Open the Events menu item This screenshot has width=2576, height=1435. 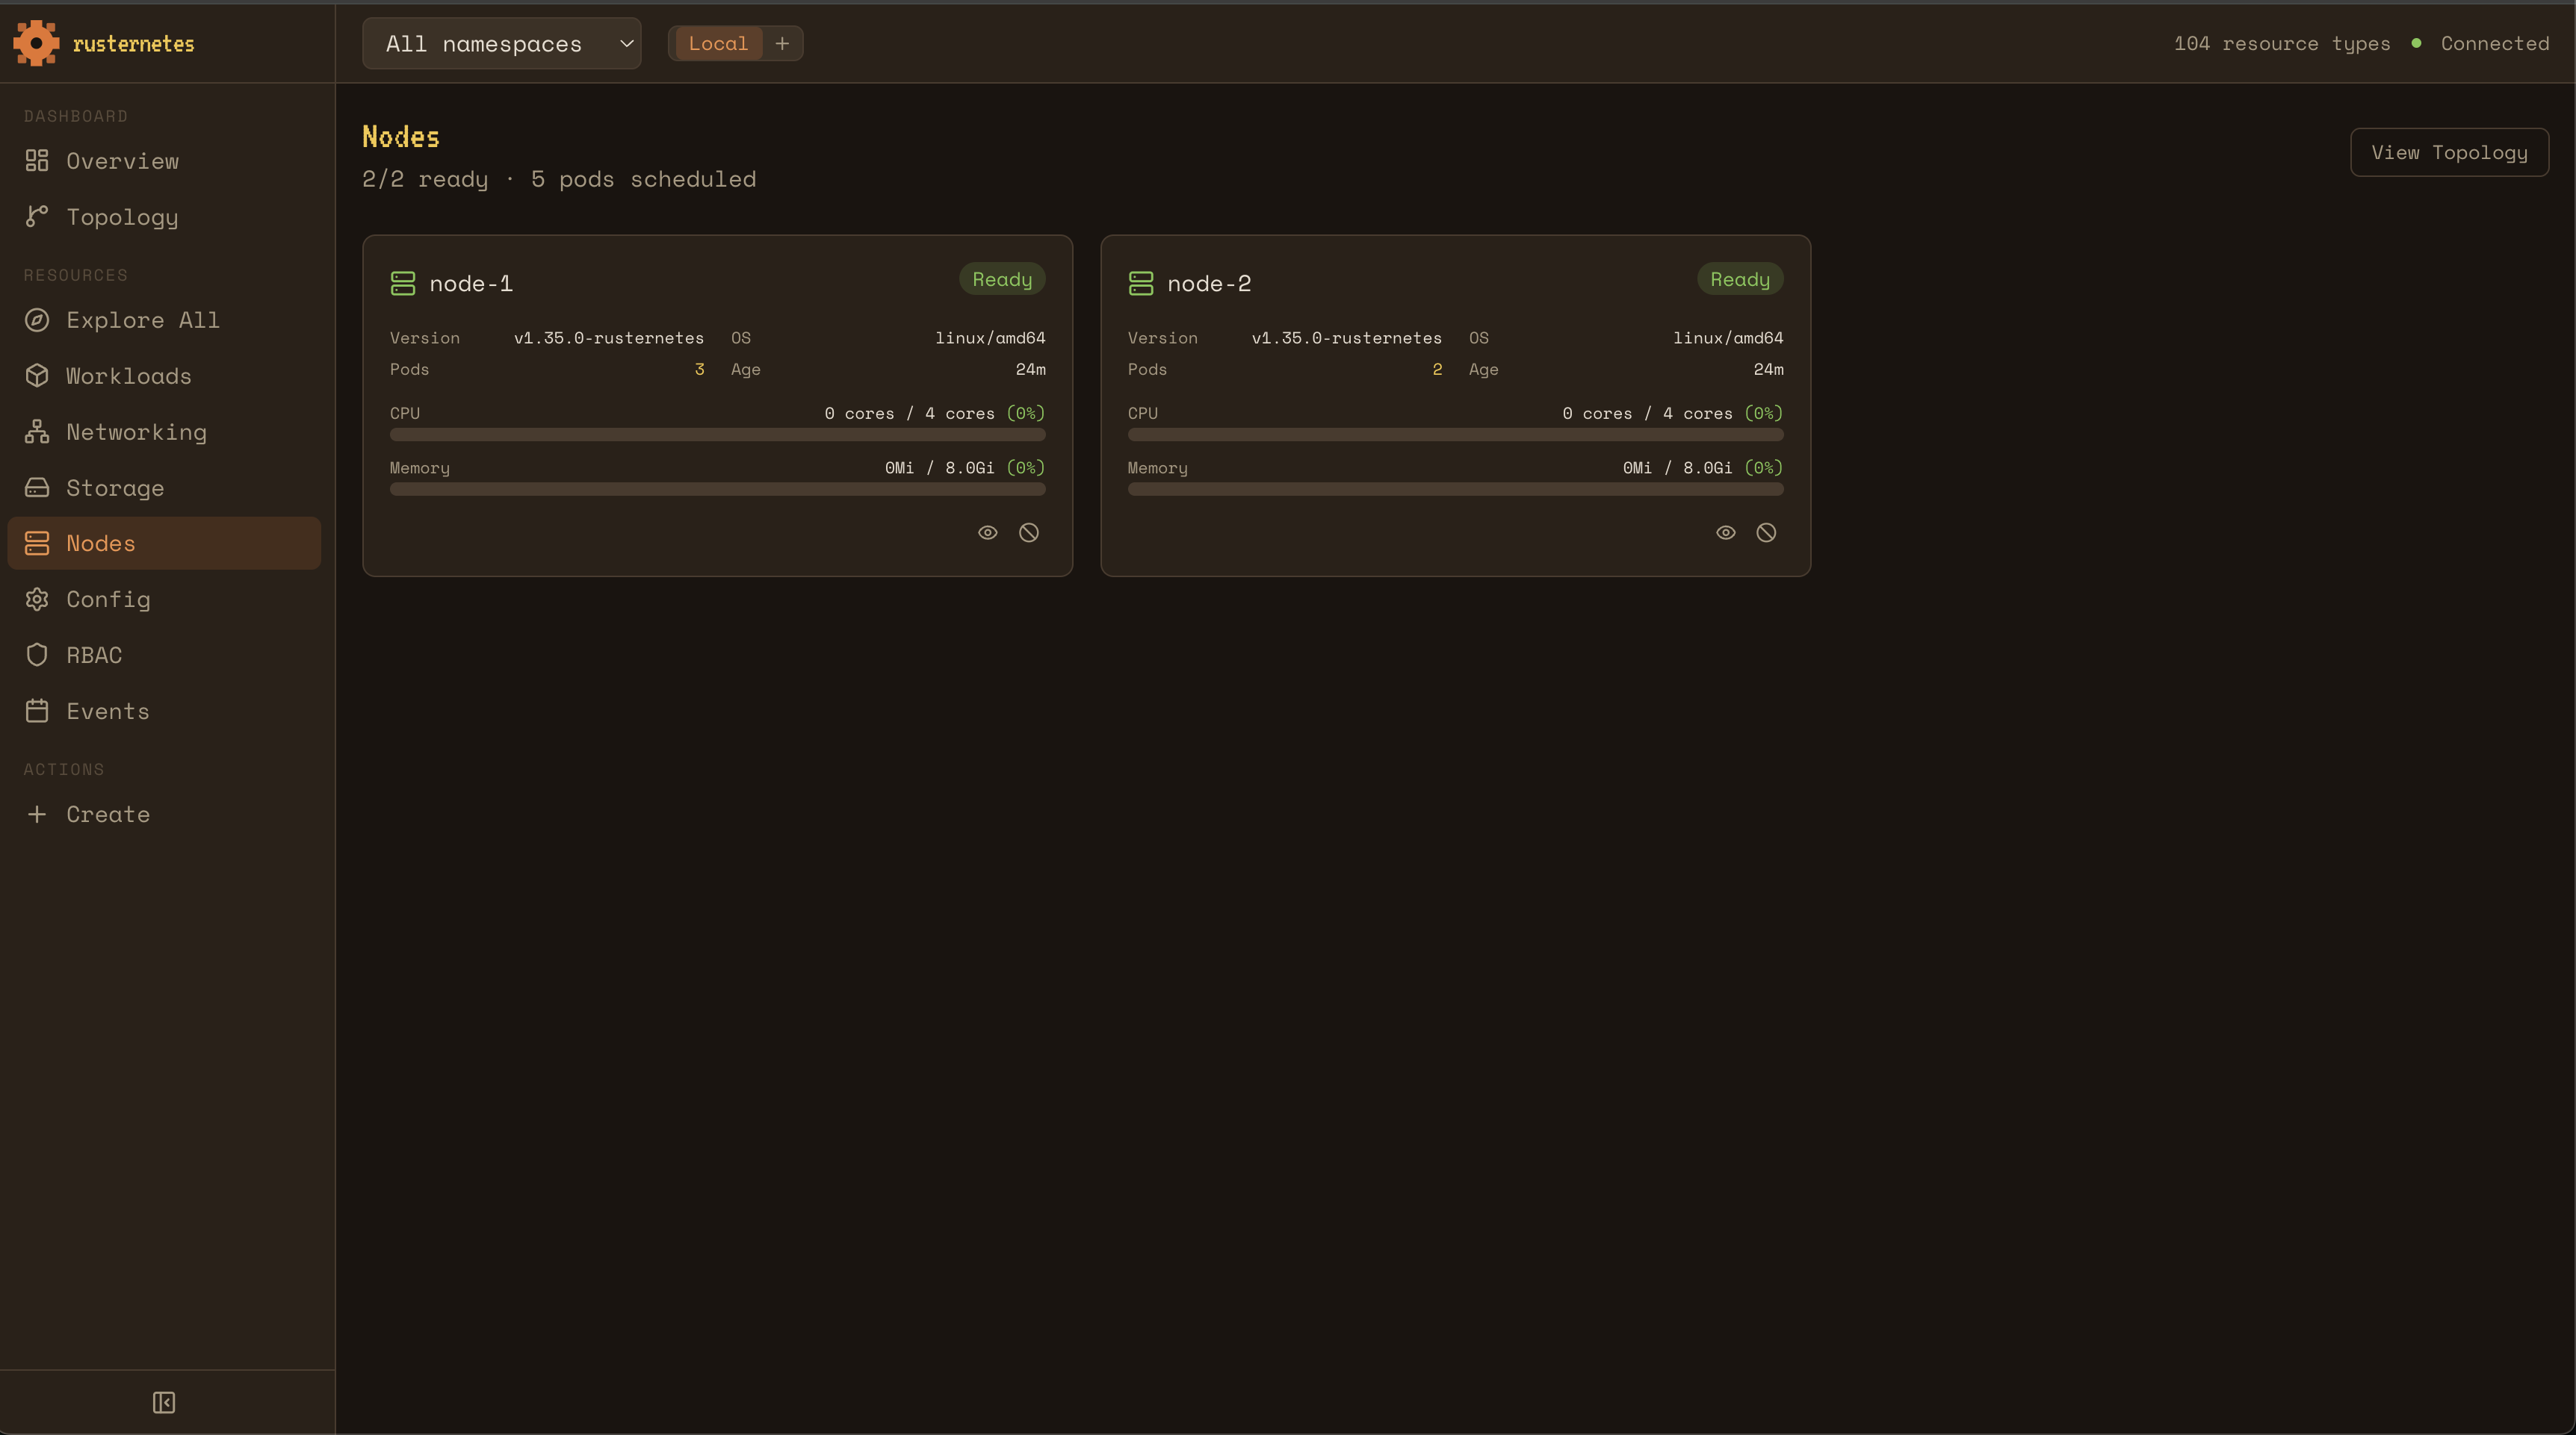point(107,712)
